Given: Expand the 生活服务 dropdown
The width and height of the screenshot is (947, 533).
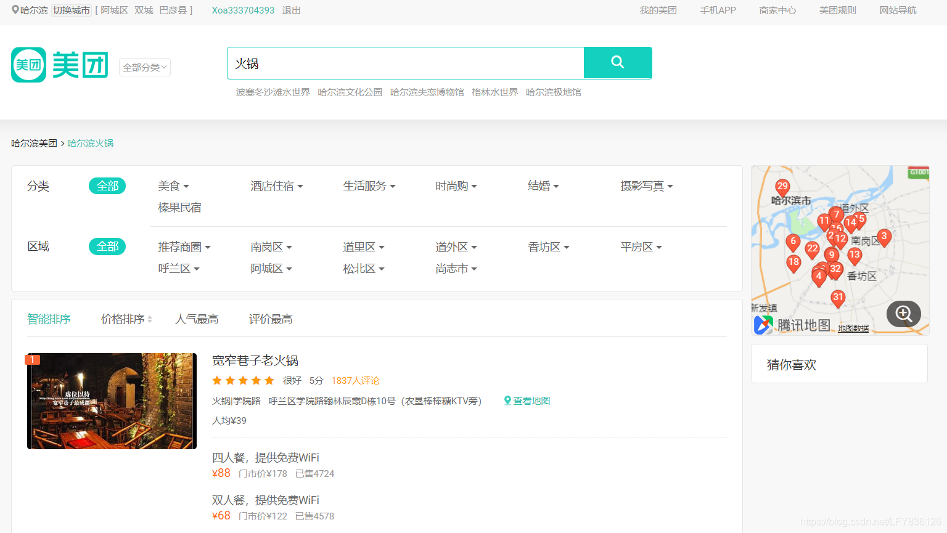Looking at the screenshot, I should (x=369, y=186).
